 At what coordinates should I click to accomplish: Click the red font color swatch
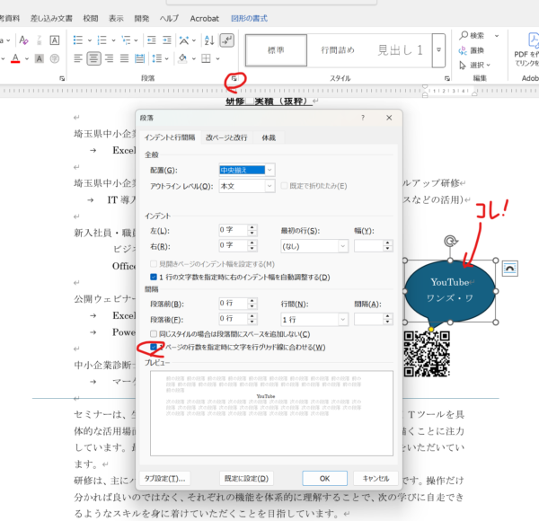[16, 59]
